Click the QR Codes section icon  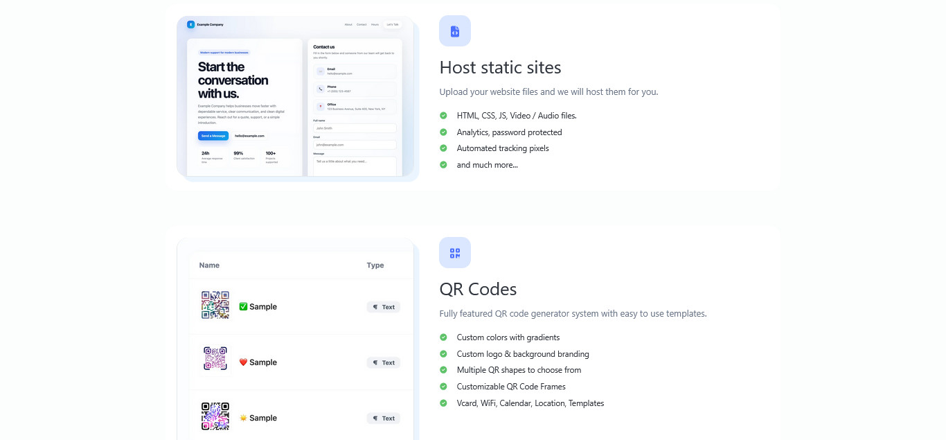(455, 253)
